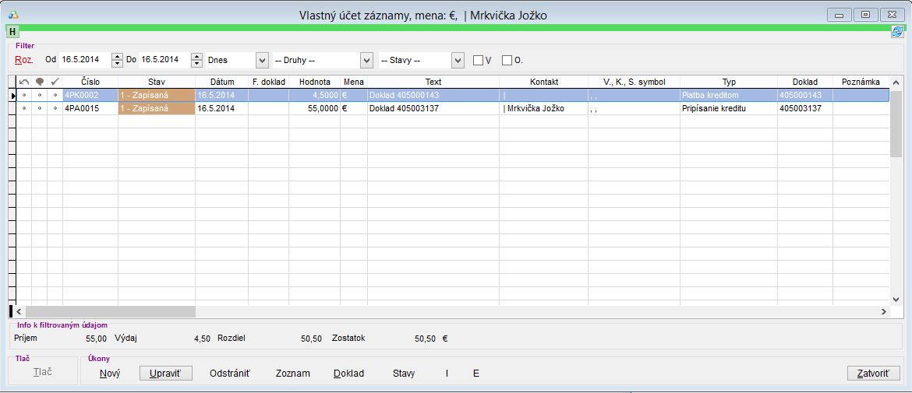Screen dimensions: 912x393
Task: Click the application logo in title bar
Action: tap(15, 15)
